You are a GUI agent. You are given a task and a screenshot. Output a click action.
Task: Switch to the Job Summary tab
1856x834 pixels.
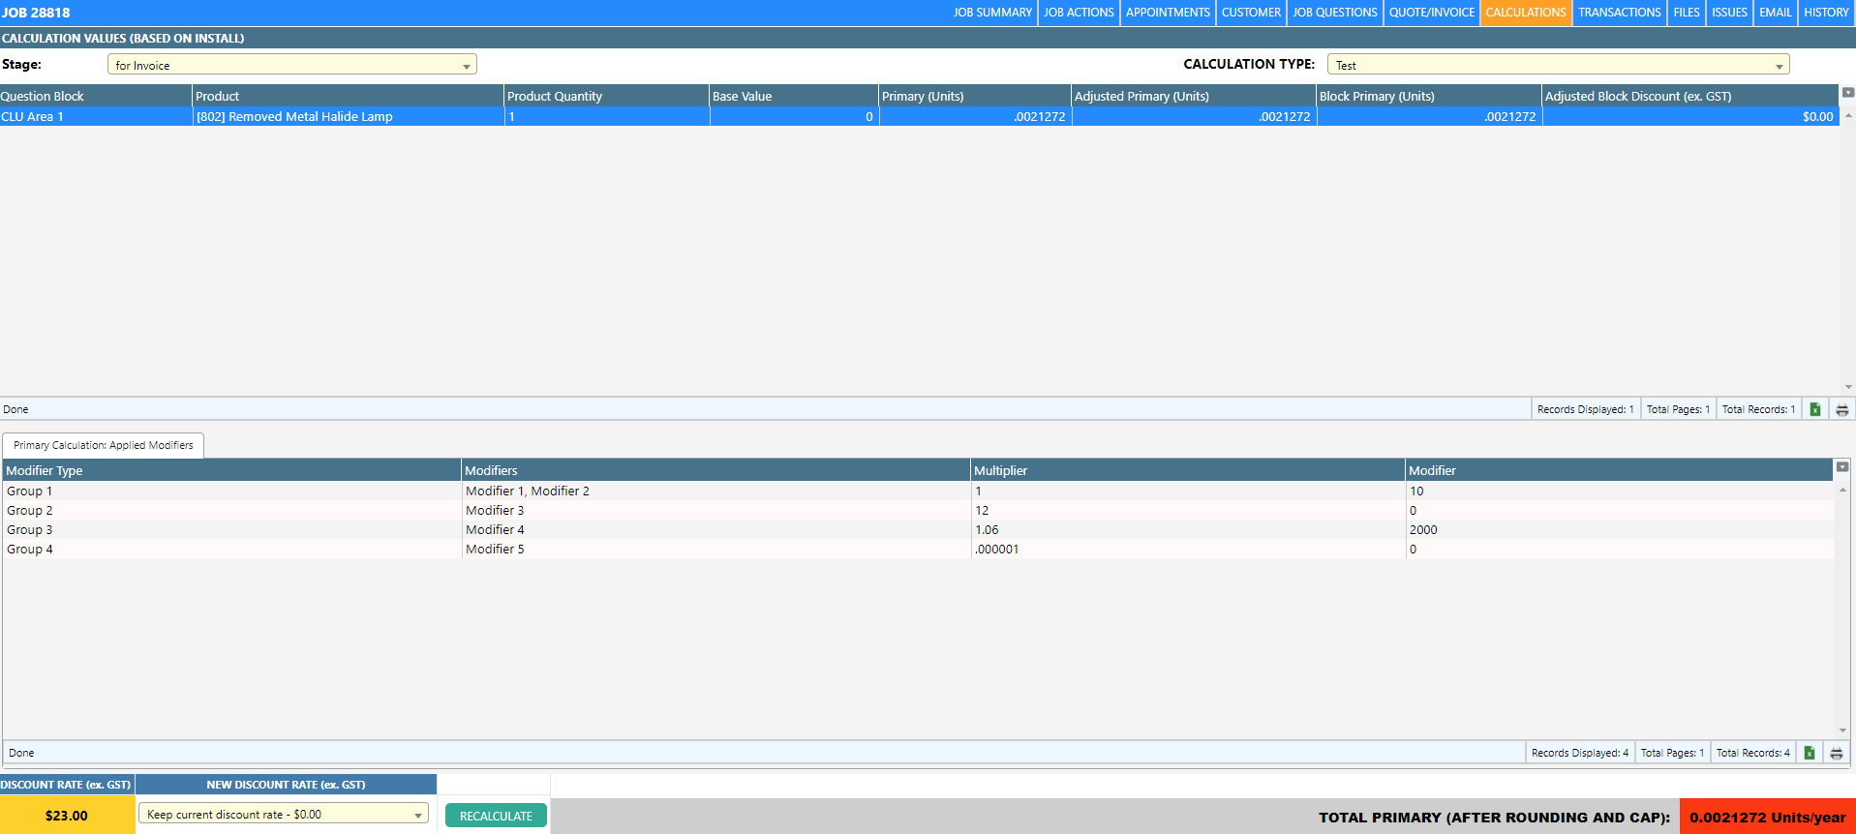(x=991, y=13)
